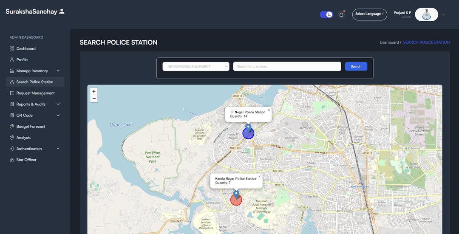Click the Authentication login icon
The image size is (459, 234).
[12, 149]
